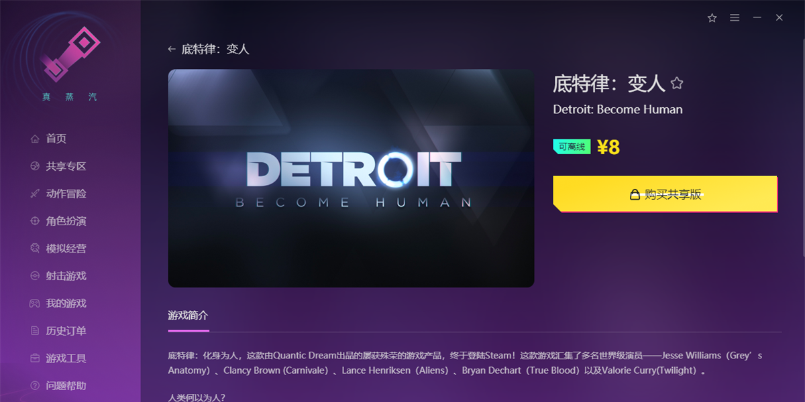Click the toolbox icon beside 游戏工具
805x402 pixels.
(35, 358)
